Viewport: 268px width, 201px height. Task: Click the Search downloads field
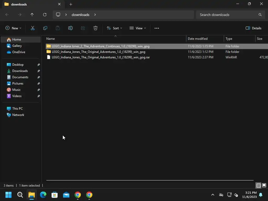[x=231, y=15]
